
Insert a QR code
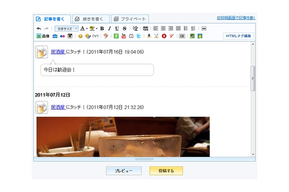(145, 28)
